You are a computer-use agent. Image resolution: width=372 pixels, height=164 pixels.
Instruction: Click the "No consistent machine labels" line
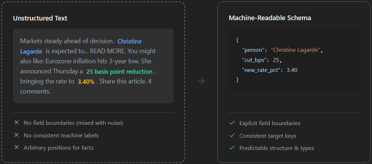pyautogui.click(x=61, y=136)
